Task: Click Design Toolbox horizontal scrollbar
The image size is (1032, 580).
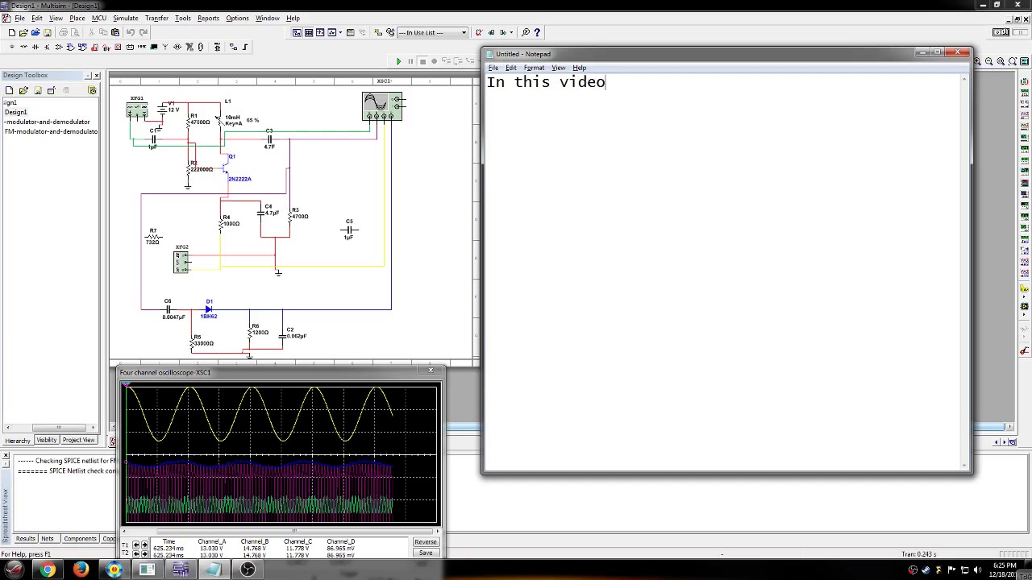Action: [50, 428]
